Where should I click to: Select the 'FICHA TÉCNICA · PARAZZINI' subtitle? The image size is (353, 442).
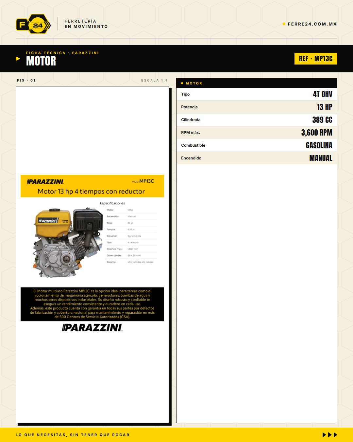[62, 53]
